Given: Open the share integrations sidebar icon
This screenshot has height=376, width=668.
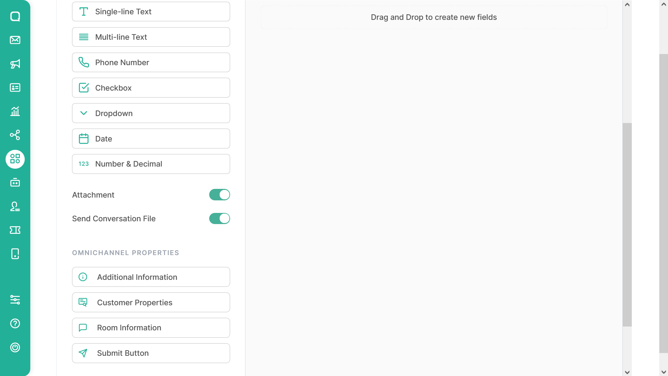Looking at the screenshot, I should pyautogui.click(x=15, y=135).
